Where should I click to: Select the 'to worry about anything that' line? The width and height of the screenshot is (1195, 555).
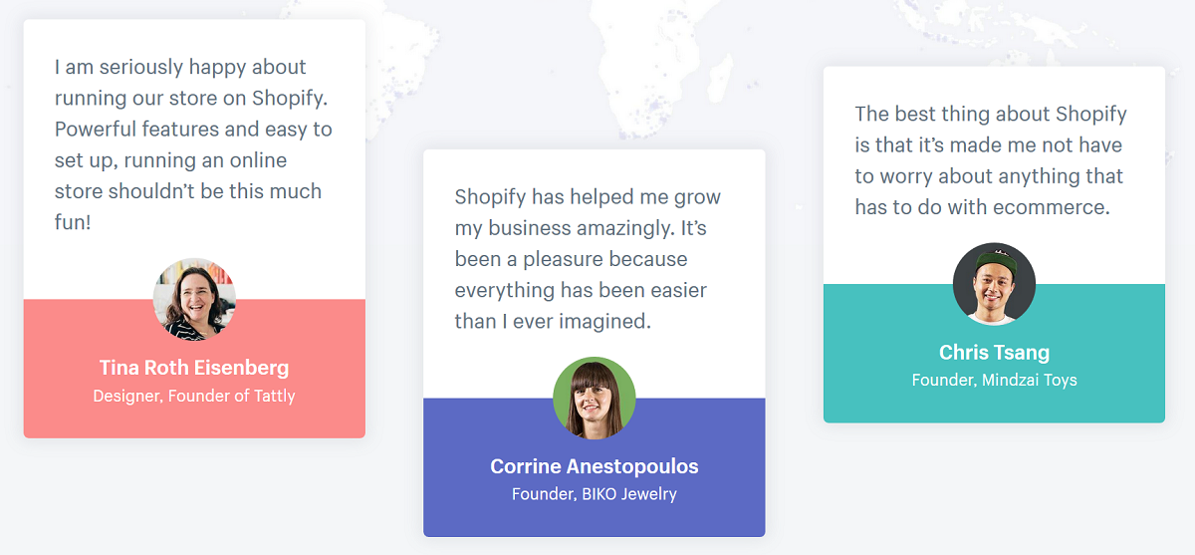pos(989,176)
